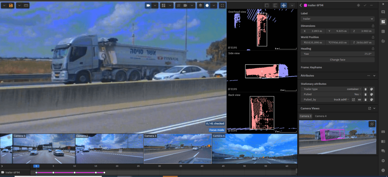Screen dimensions: 388x177
Task: Toggle the Dimensions lock icon
Action: (373, 26)
